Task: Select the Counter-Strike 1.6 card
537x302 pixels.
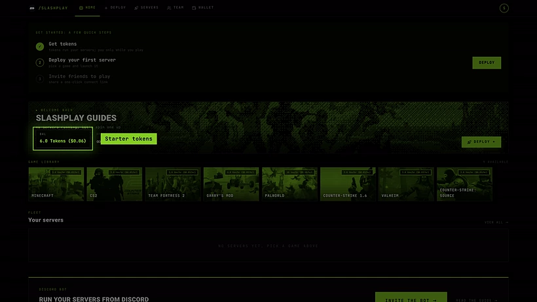Action: tap(348, 184)
